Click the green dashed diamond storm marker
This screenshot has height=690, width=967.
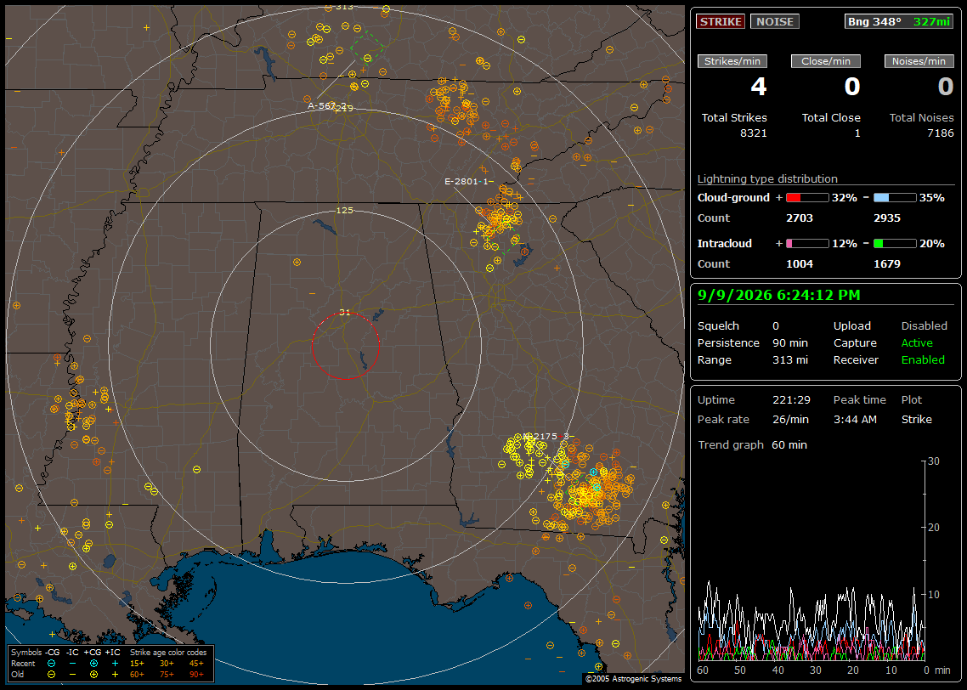(x=367, y=48)
